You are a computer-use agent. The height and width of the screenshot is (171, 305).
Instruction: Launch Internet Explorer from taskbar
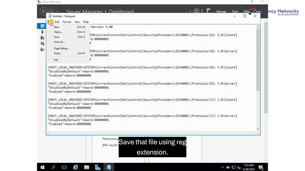[75, 167]
